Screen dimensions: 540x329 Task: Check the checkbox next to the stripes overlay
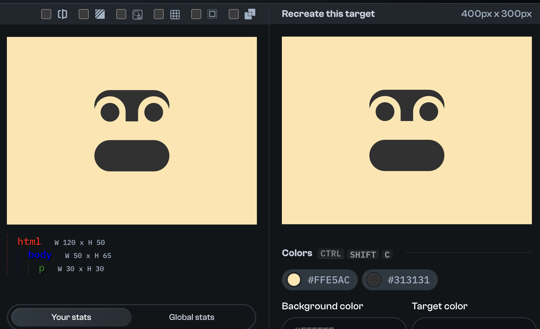(83, 14)
